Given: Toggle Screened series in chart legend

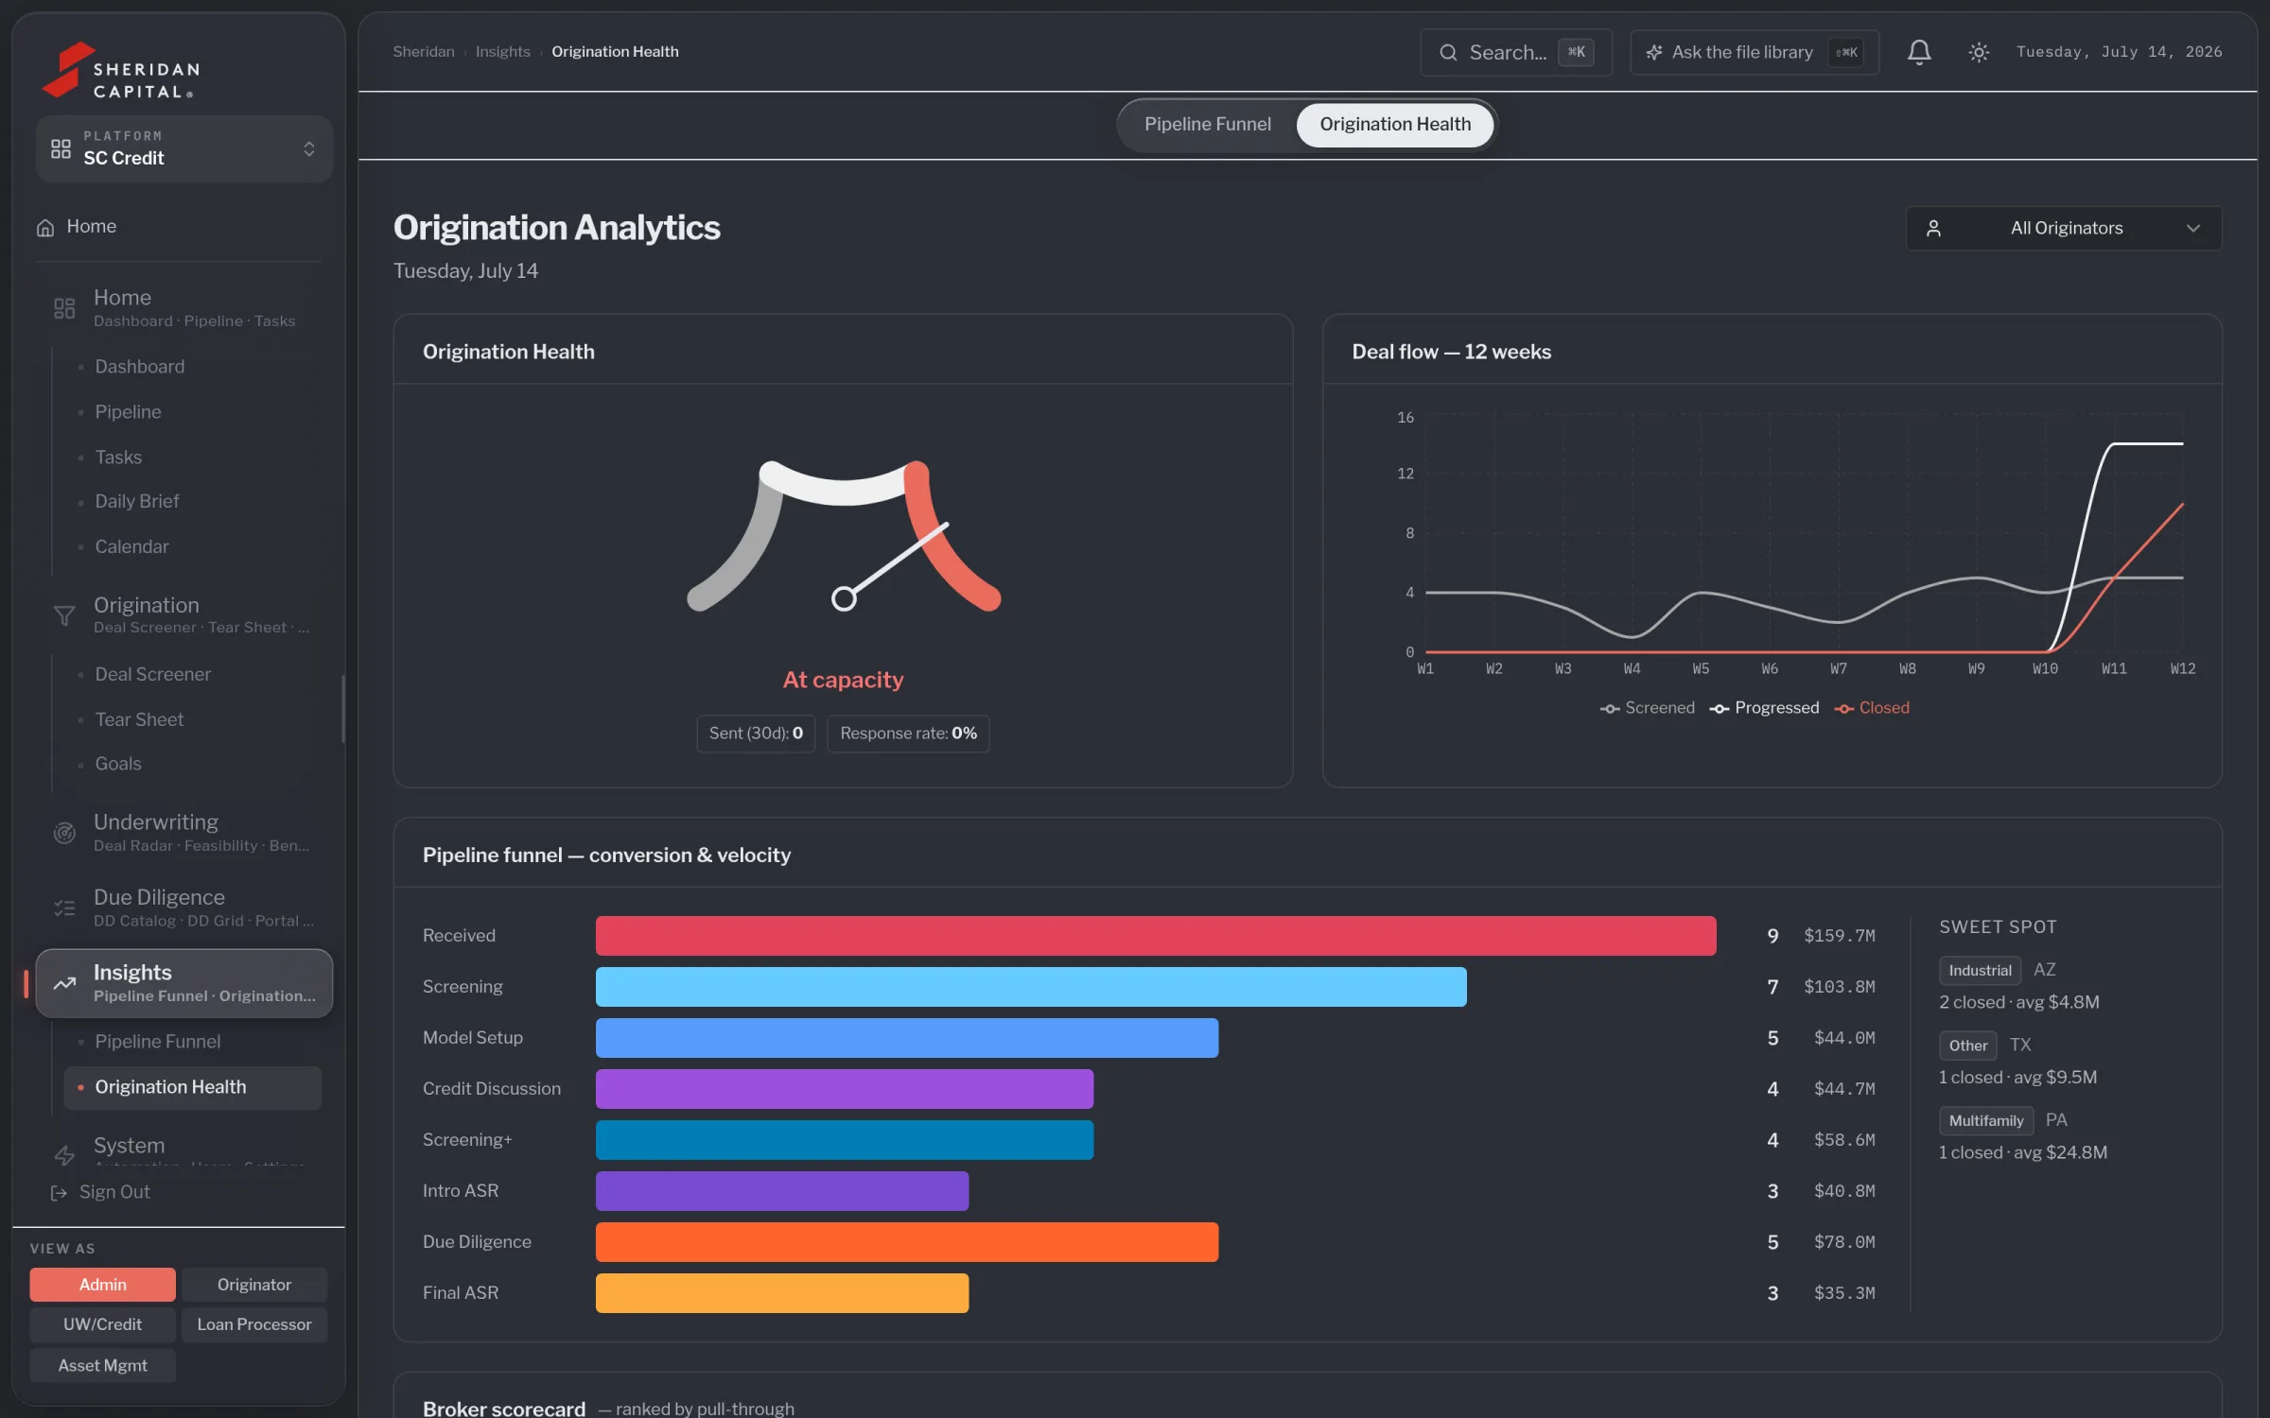Looking at the screenshot, I should pyautogui.click(x=1647, y=708).
